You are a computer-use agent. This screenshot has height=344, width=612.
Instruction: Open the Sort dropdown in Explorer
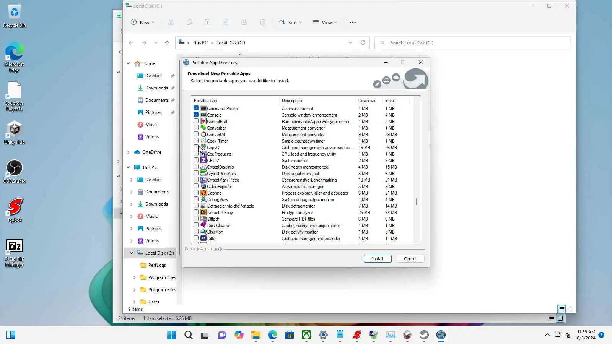click(291, 22)
